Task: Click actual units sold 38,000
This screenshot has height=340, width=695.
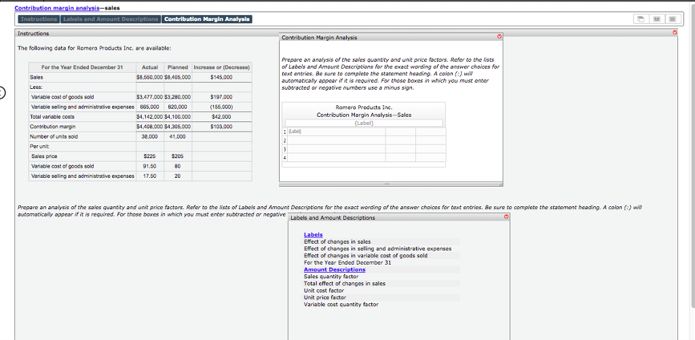Action: pos(150,137)
